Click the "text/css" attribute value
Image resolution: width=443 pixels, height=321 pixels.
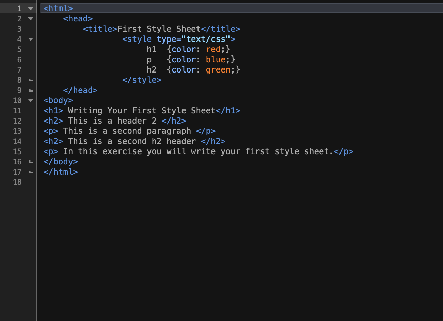coord(208,39)
